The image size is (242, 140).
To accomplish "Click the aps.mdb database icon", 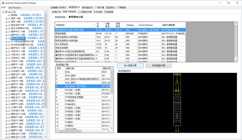I will click(x=6, y=12).
